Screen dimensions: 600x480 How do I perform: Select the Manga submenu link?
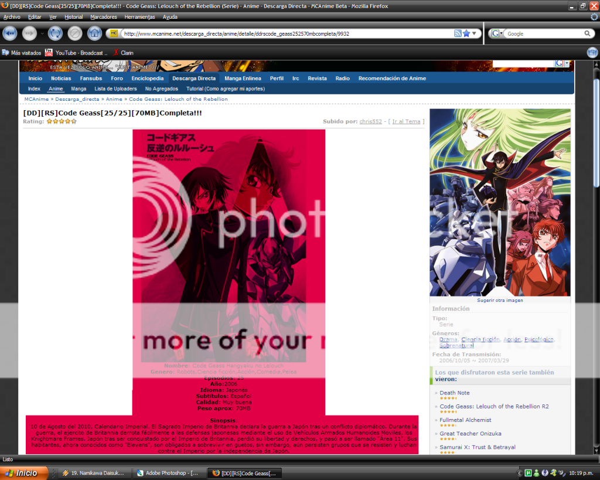tap(79, 89)
